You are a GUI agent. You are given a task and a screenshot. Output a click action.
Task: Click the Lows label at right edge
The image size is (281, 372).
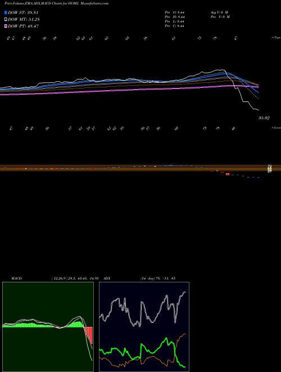click(277, 127)
